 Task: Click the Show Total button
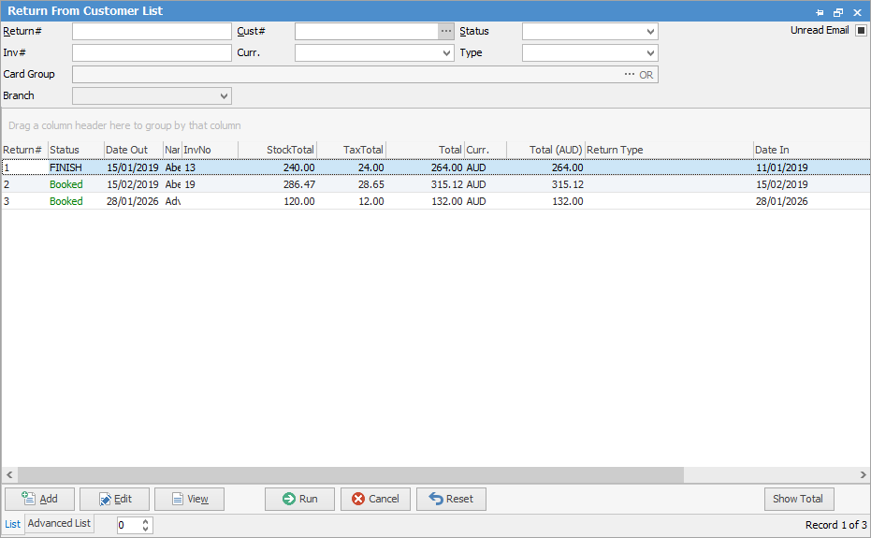pyautogui.click(x=799, y=499)
